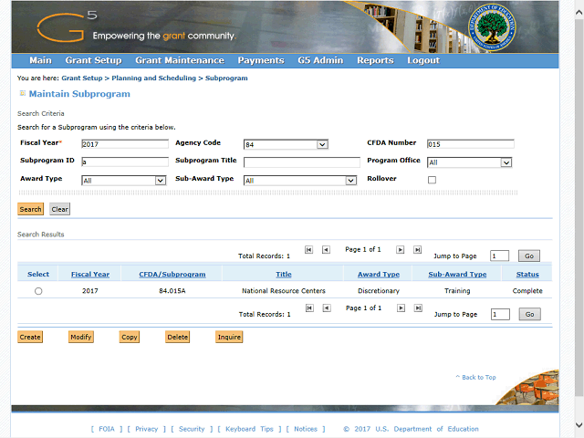Screen dimensions: 584x438
Task: Go to next page in top pager
Action: (401, 249)
